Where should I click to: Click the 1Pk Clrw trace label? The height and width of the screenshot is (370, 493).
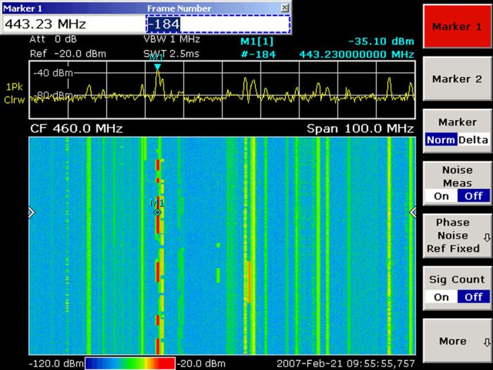(14, 94)
